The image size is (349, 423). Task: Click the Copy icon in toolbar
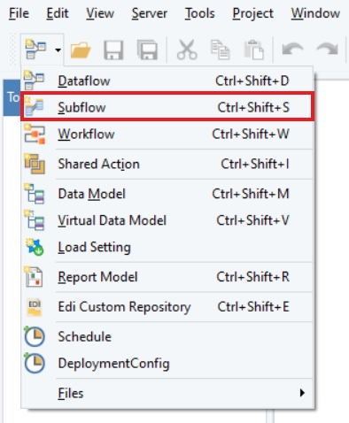click(x=221, y=50)
